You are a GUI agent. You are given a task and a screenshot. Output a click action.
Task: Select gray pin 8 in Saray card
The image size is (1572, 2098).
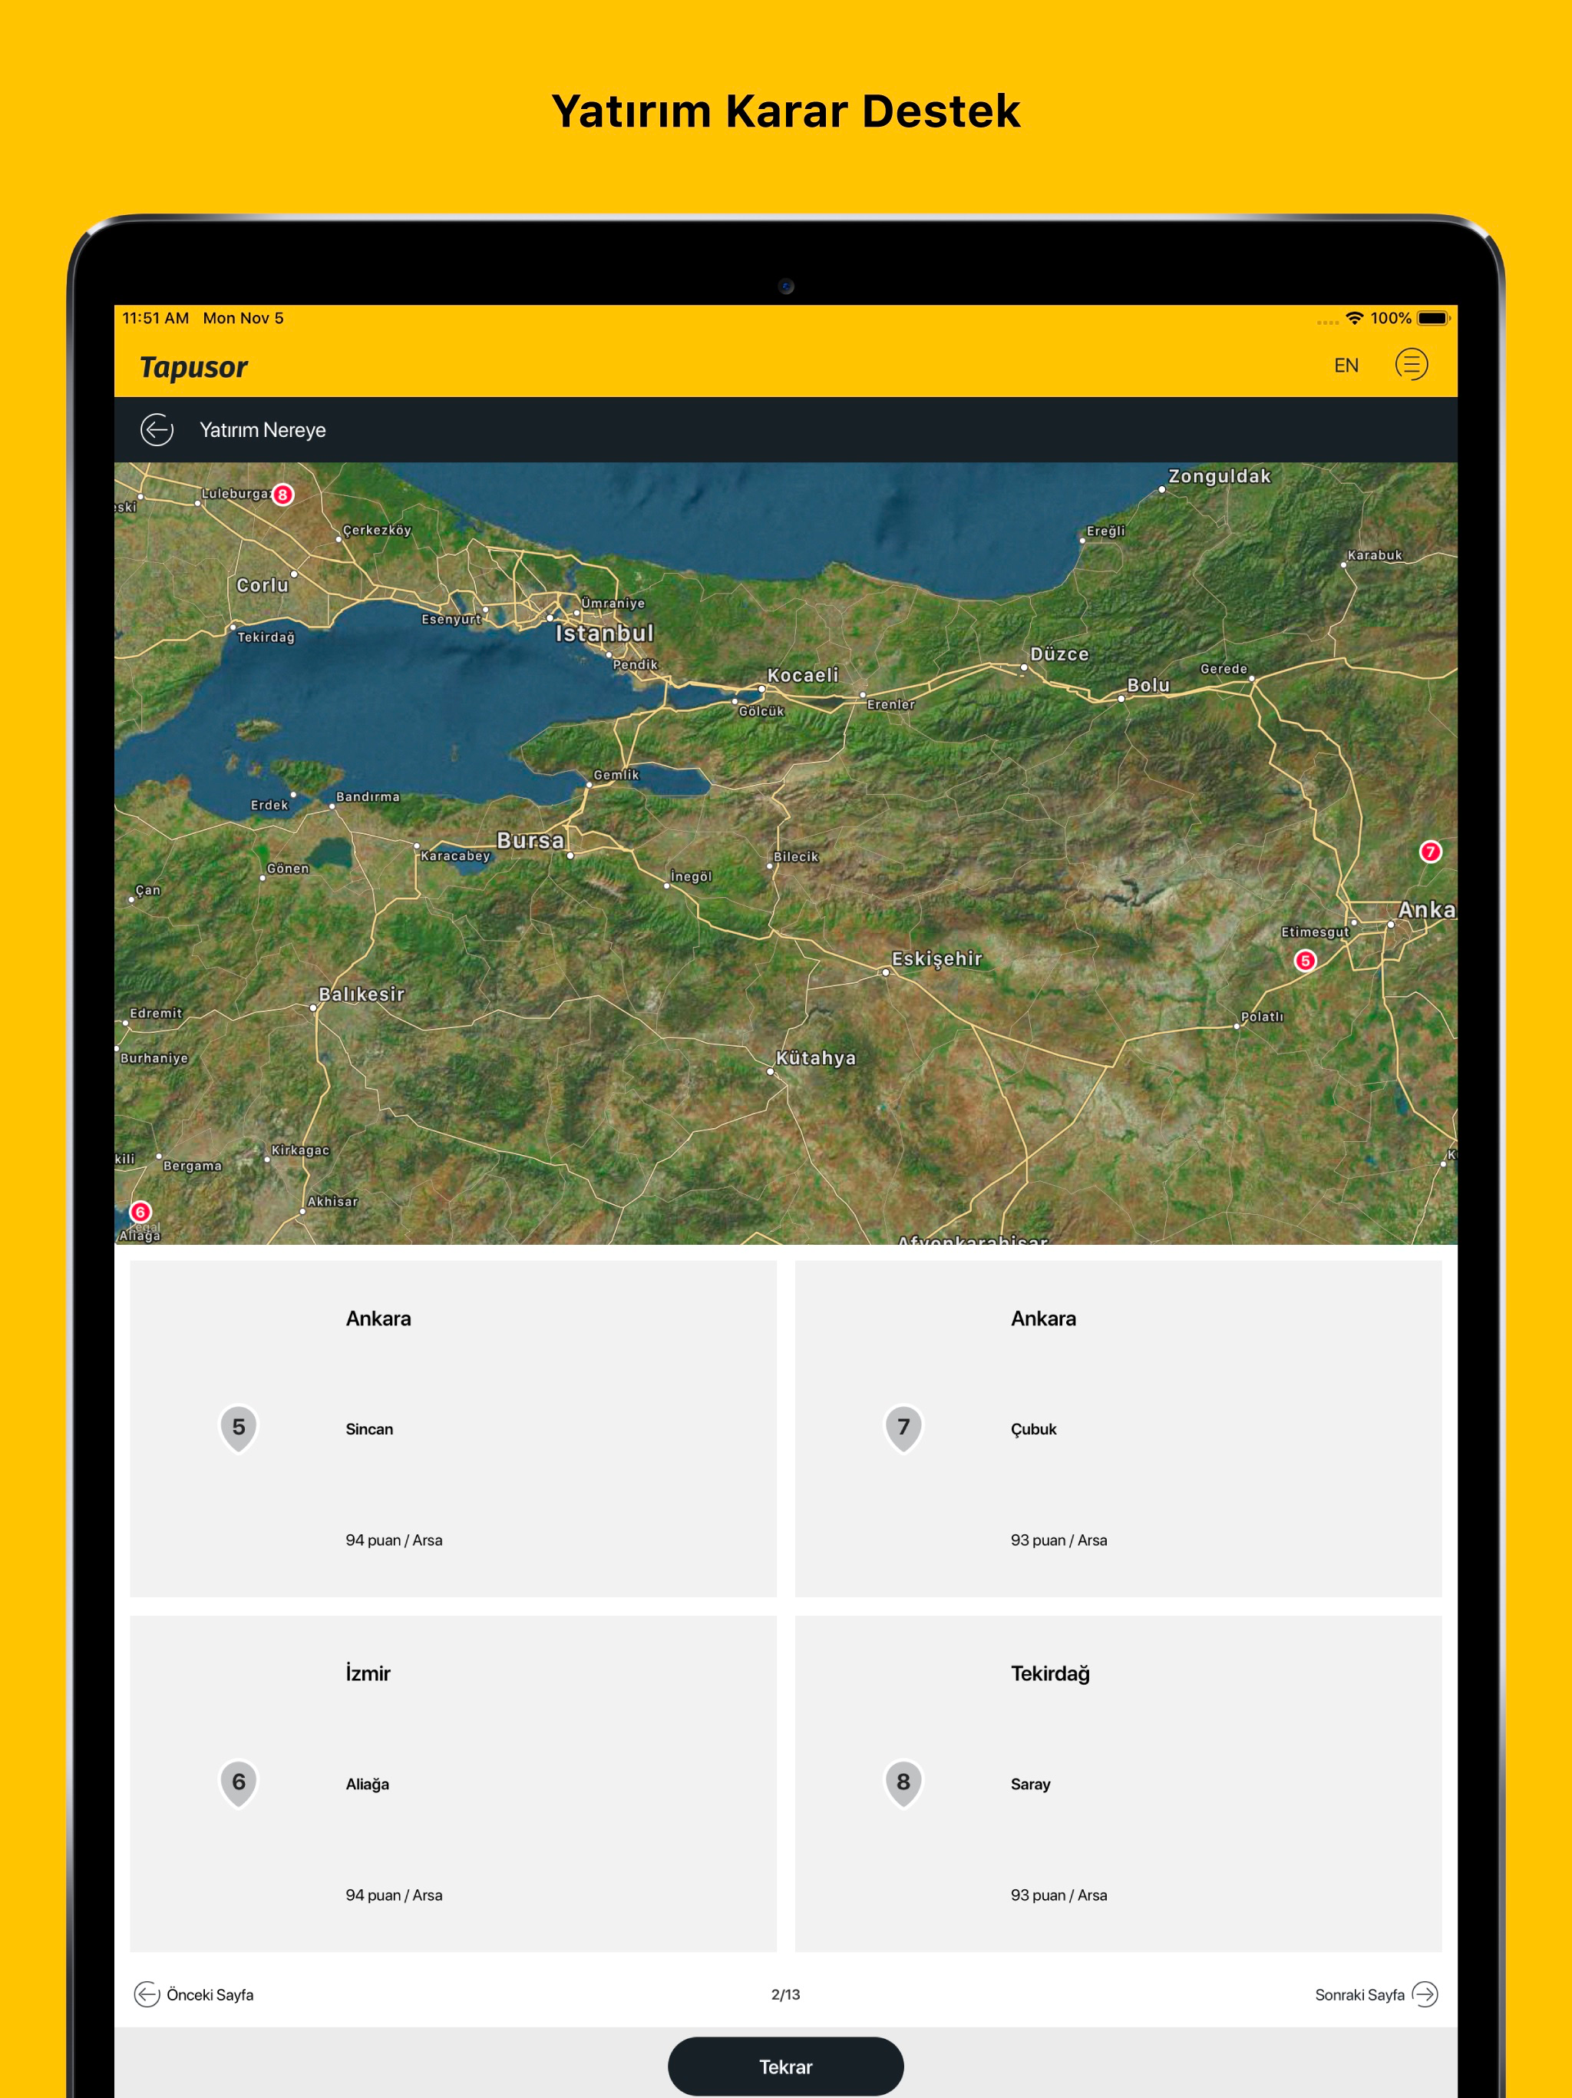coord(903,1782)
